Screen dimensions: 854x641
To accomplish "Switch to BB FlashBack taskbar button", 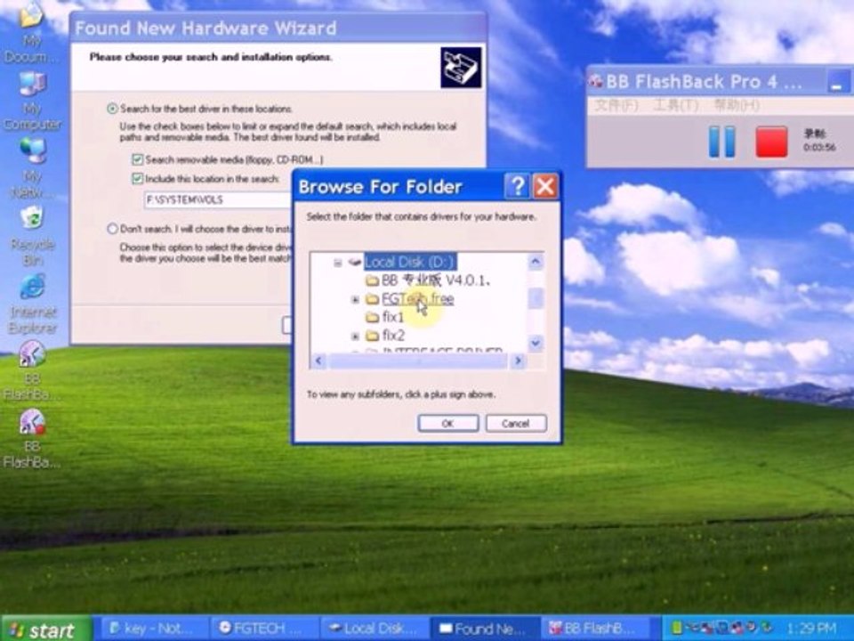I will tap(598, 629).
